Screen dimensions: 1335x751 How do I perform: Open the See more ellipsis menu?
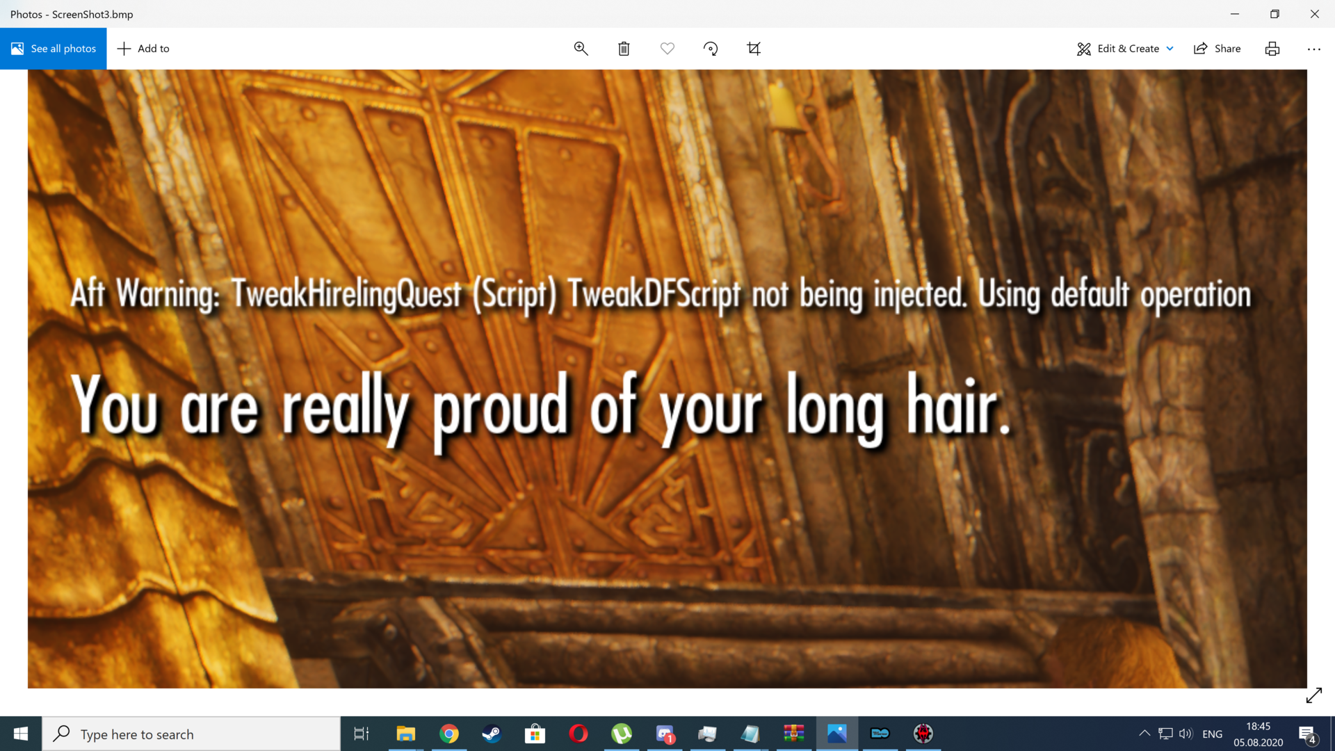point(1314,49)
